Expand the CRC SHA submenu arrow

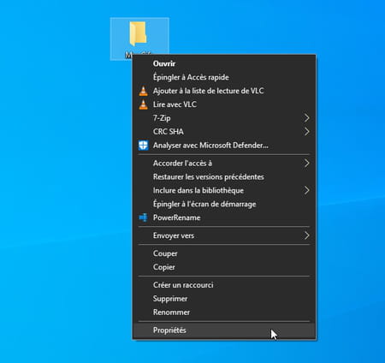point(306,132)
